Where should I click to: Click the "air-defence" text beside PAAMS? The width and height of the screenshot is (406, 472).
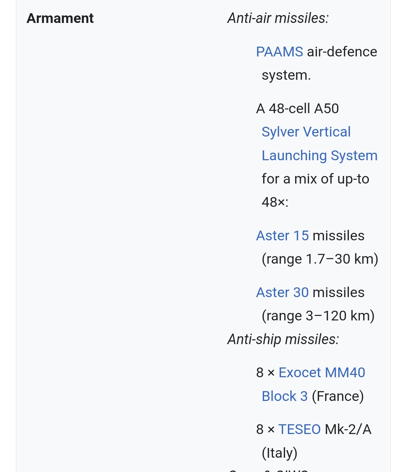tap(342, 52)
